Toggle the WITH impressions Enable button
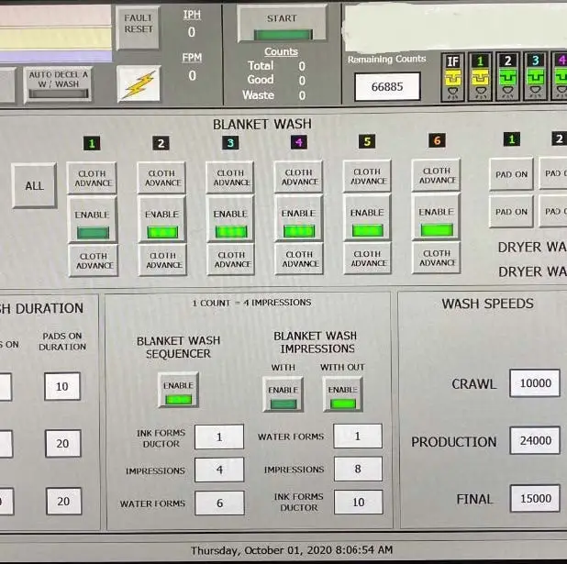The image size is (567, 564). point(283,395)
